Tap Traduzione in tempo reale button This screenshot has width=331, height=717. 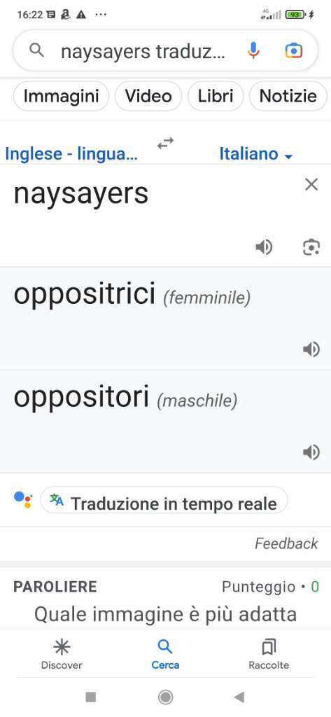pos(164,503)
